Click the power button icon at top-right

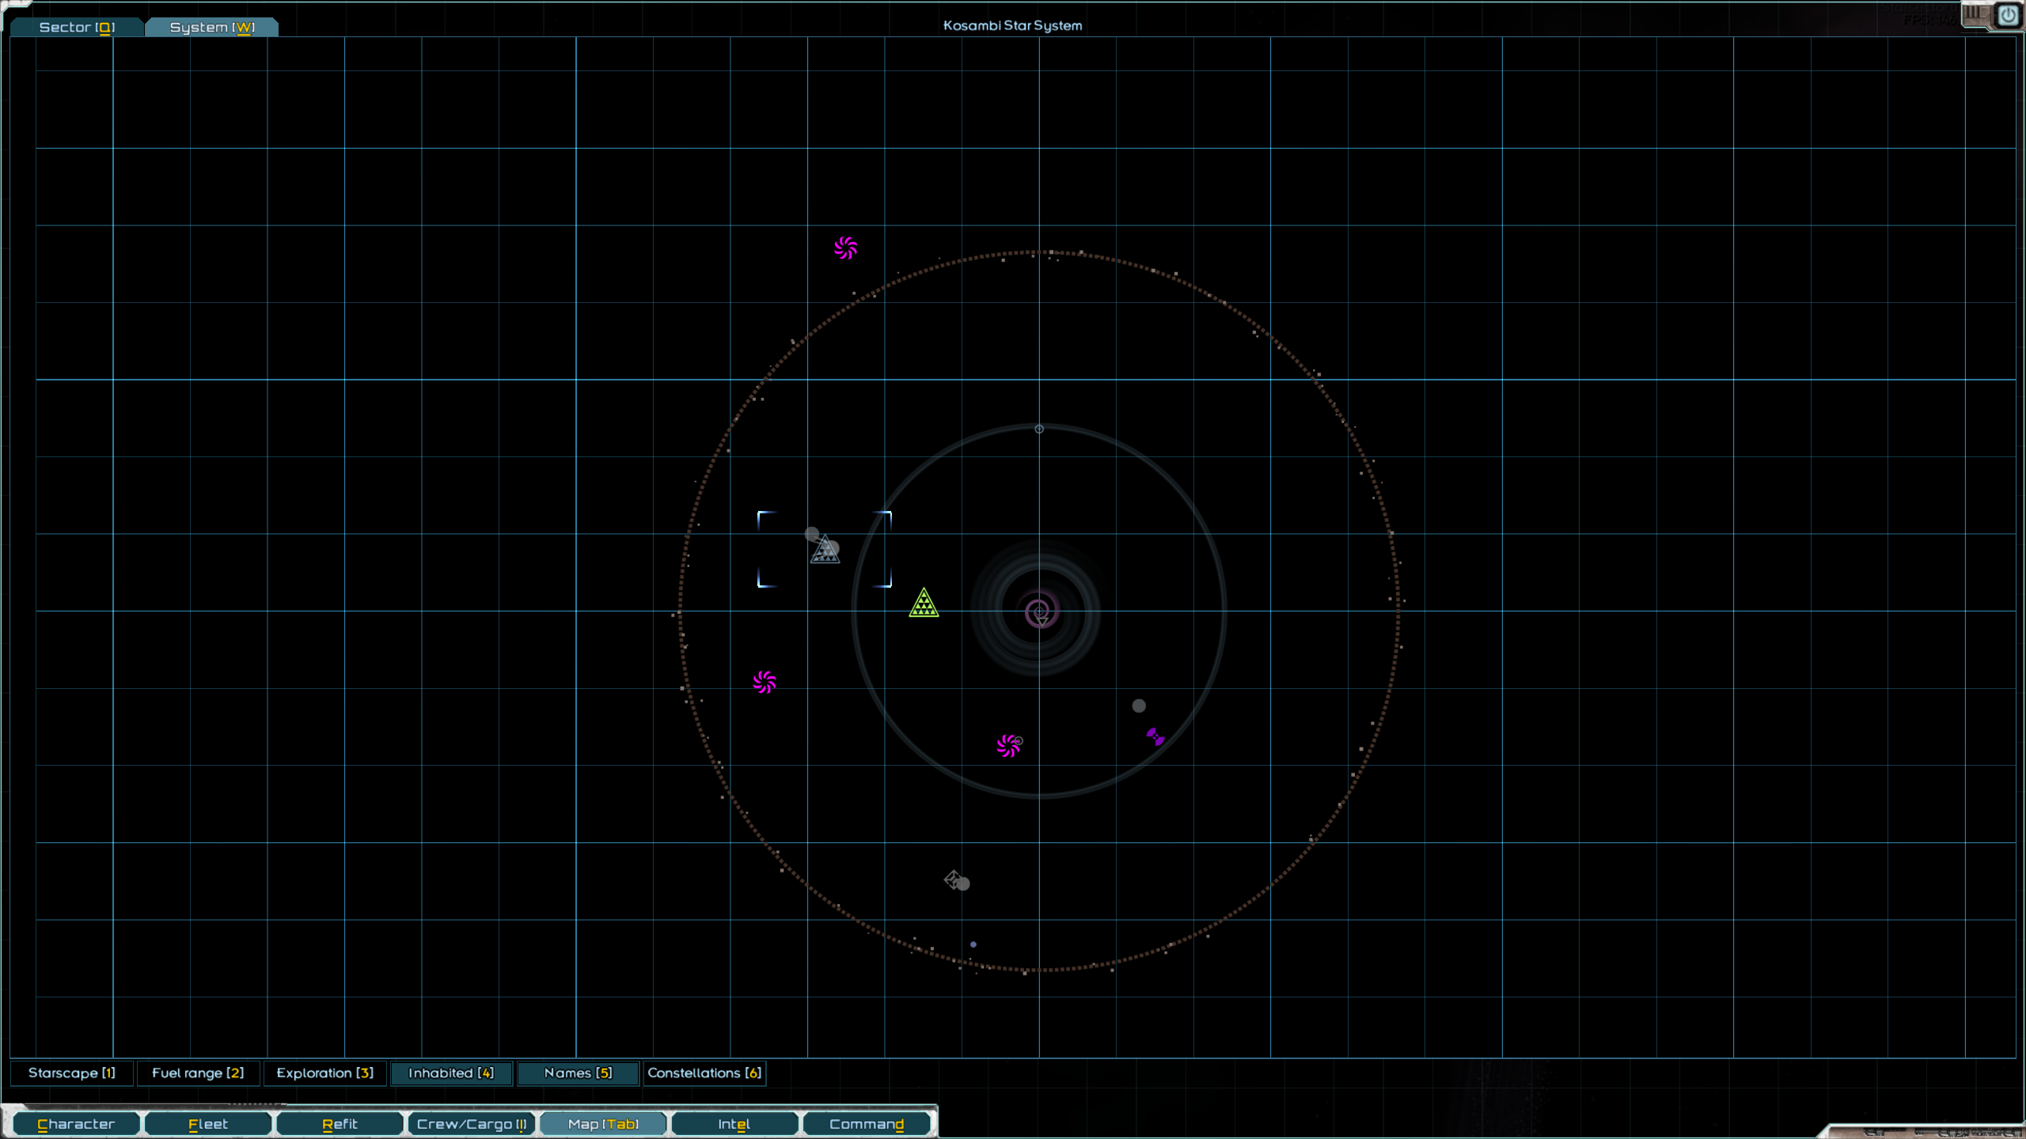click(2008, 15)
